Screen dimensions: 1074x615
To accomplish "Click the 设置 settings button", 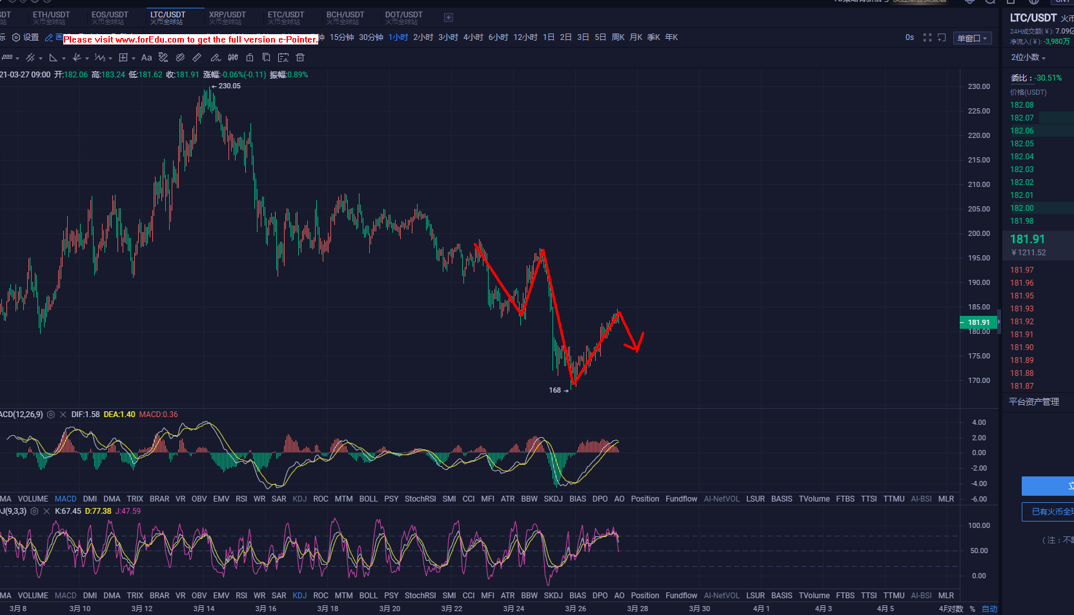I will pyautogui.click(x=26, y=37).
